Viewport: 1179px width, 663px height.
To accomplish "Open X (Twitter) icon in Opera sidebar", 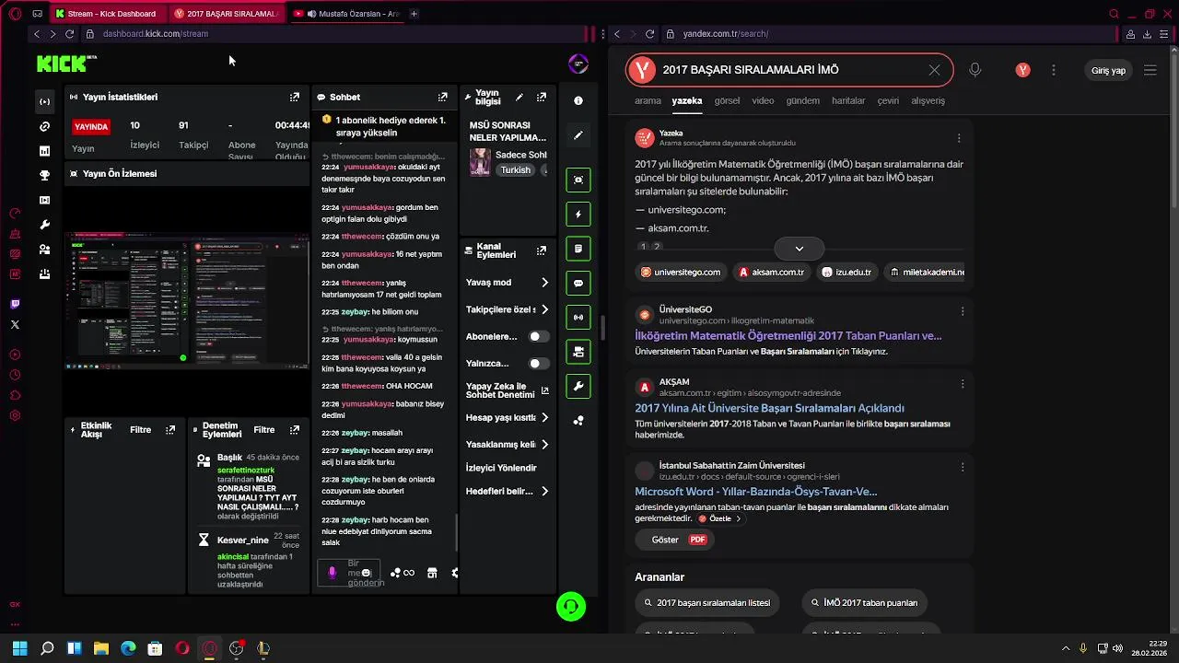I will click(15, 324).
